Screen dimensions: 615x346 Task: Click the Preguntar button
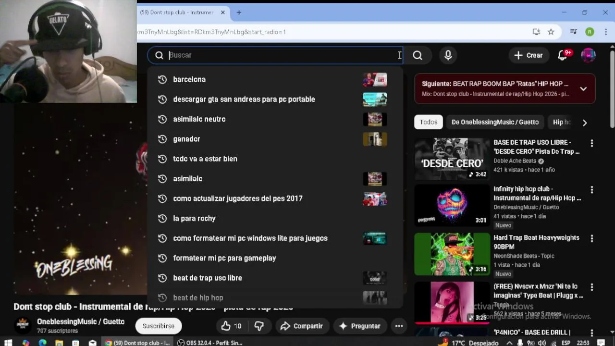[x=360, y=326]
